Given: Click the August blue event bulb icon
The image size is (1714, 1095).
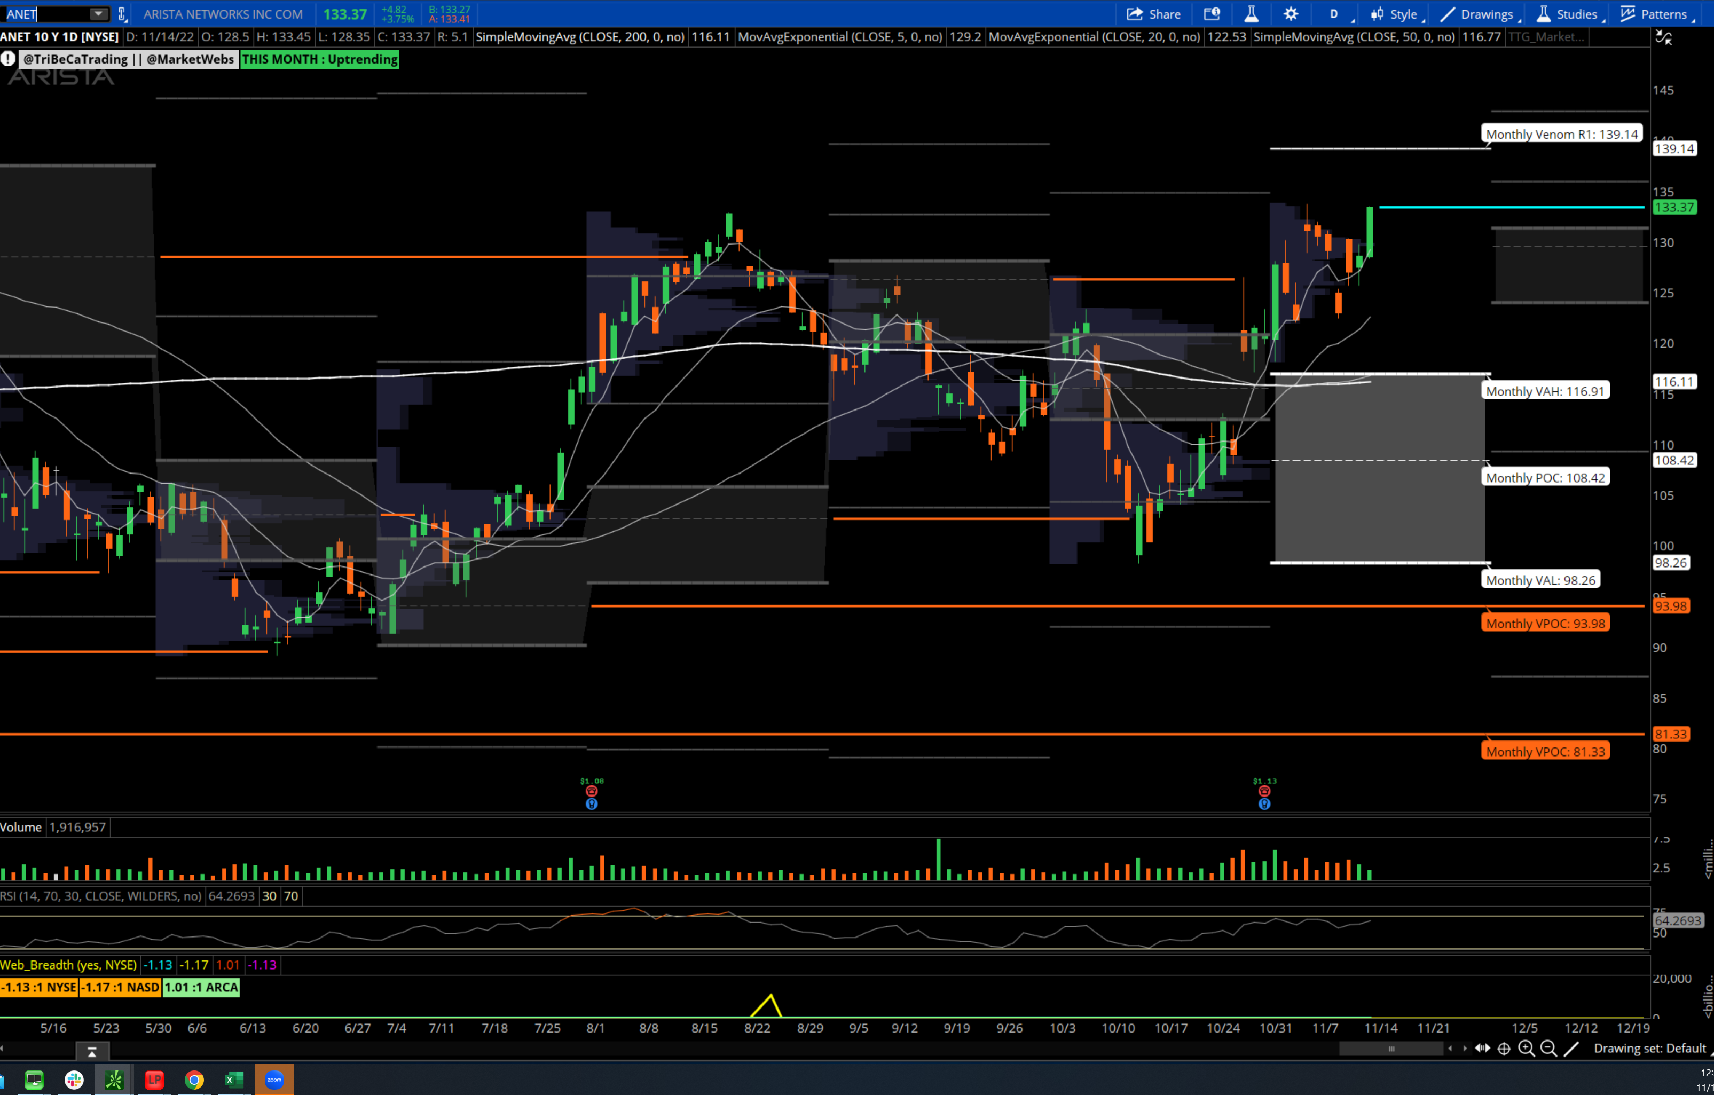Looking at the screenshot, I should pyautogui.click(x=592, y=804).
